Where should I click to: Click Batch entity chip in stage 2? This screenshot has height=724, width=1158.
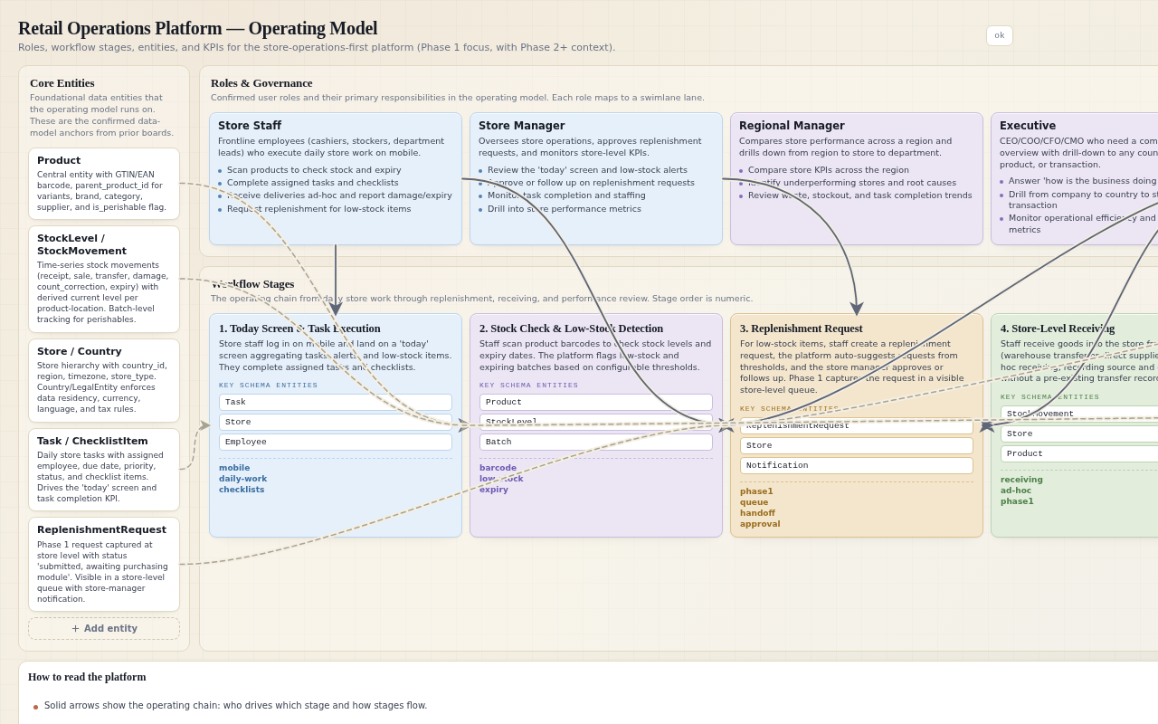[596, 442]
